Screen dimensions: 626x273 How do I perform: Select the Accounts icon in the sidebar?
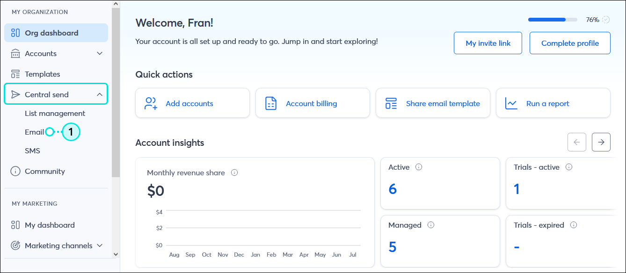coord(15,53)
